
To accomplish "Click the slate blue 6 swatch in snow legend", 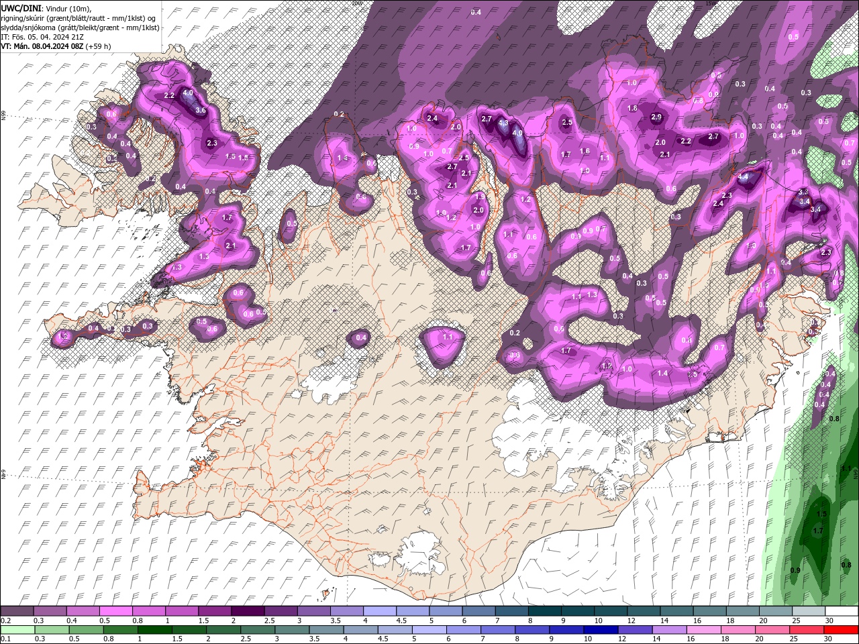I will tap(478, 611).
